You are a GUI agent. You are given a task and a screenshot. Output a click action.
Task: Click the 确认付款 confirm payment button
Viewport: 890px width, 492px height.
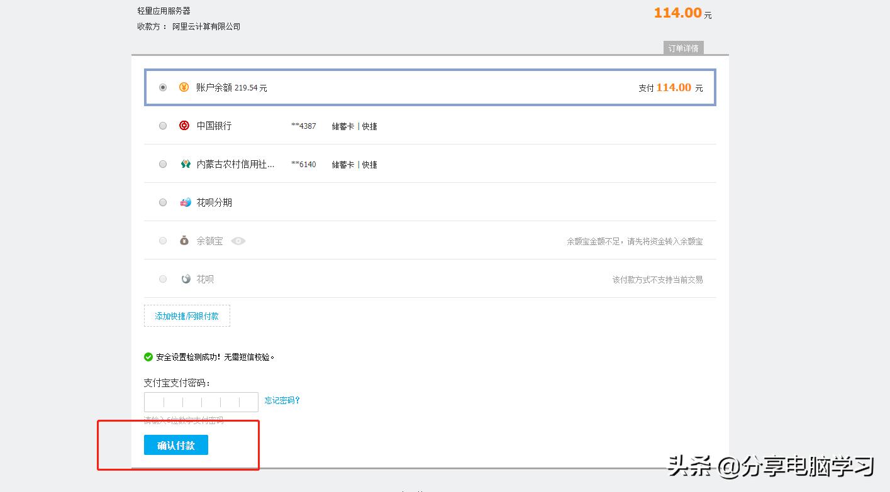(175, 445)
